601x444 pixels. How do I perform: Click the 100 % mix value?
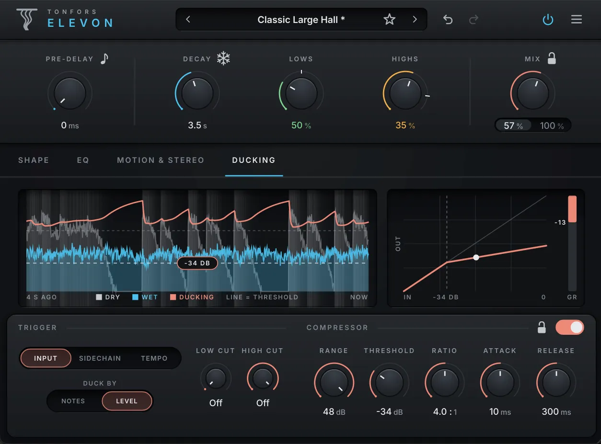click(552, 126)
